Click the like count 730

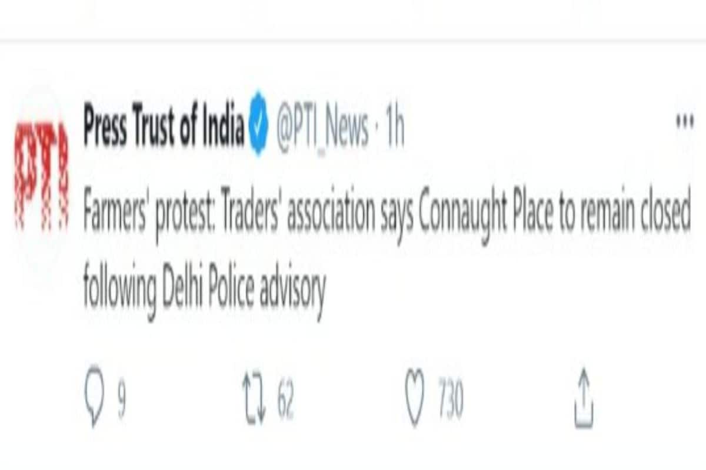coord(450,398)
